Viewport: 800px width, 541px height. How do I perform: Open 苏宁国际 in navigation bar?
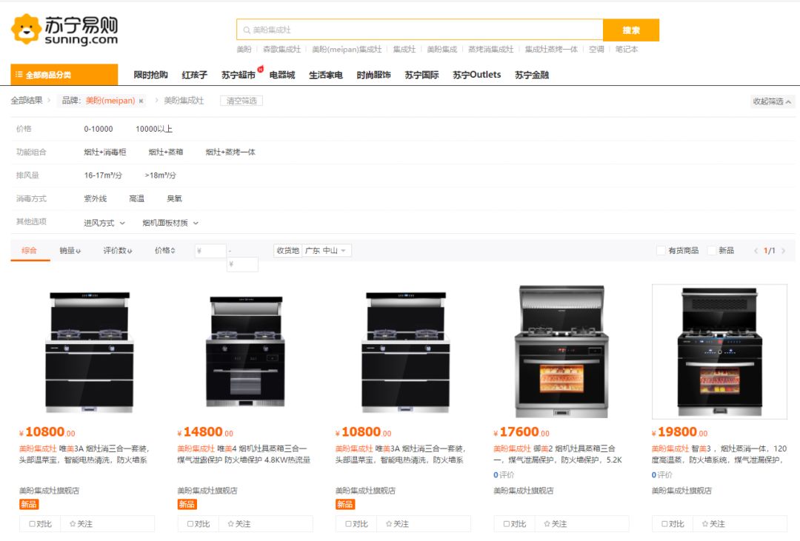pyautogui.click(x=421, y=75)
